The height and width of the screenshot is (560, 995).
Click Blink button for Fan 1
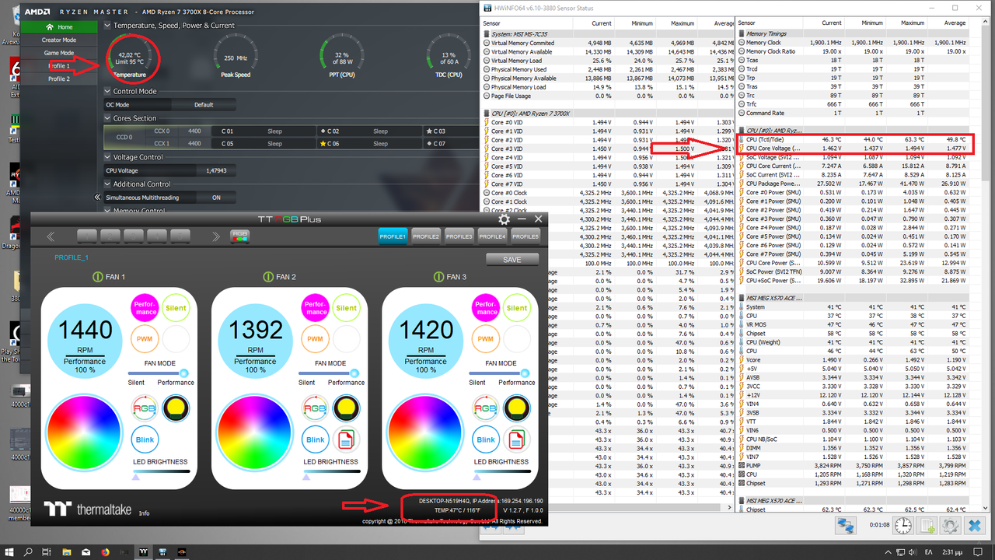(x=145, y=439)
